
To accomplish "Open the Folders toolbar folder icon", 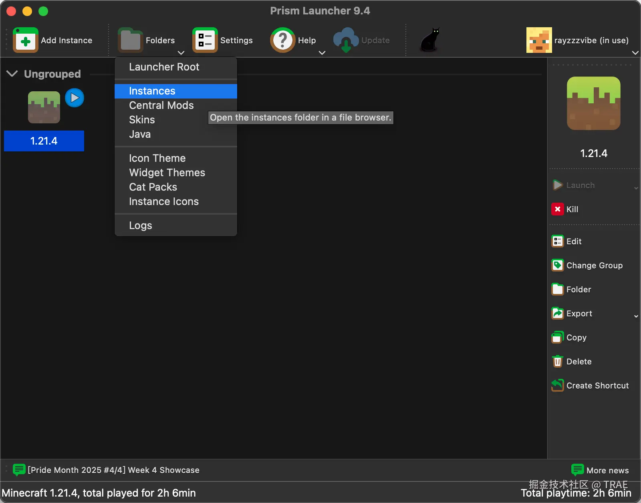I will click(x=131, y=40).
